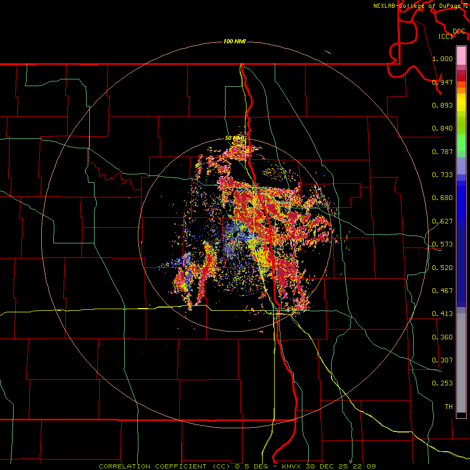
Task: Select the 0.733 scale value
Action: pyautogui.click(x=442, y=175)
